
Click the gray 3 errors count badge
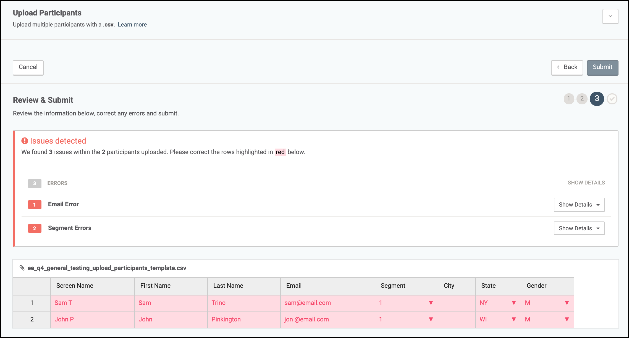pos(35,183)
